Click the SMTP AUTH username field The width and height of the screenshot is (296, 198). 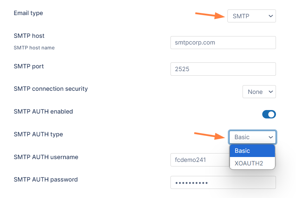point(199,160)
